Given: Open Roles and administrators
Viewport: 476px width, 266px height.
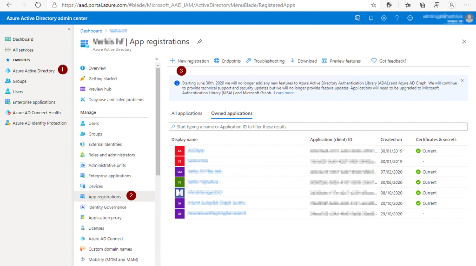Looking at the screenshot, I should tap(112, 155).
